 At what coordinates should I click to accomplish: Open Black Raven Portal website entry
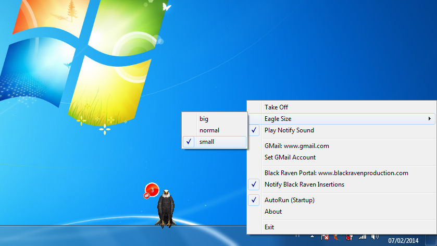pyautogui.click(x=341, y=173)
